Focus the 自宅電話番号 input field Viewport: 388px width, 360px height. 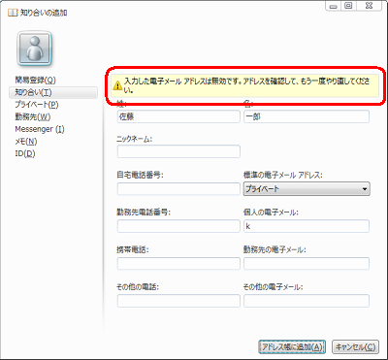(178, 189)
